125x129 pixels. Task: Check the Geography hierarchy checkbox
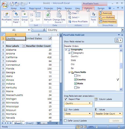click(x=72, y=53)
